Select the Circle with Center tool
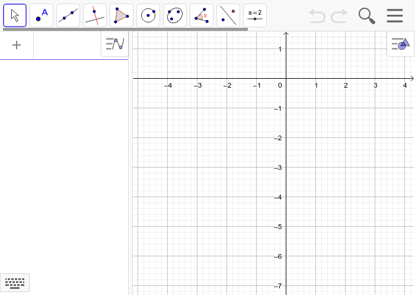Viewport: 415px width, 296px height. 148,15
